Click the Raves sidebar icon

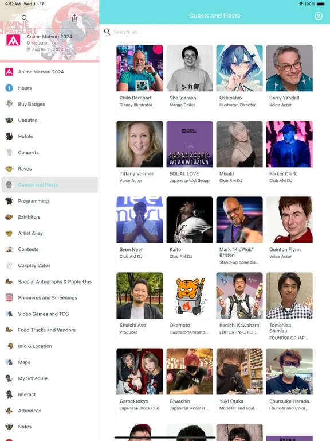9,169
